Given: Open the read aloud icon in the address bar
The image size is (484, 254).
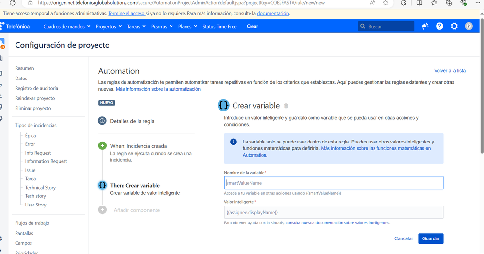Looking at the screenshot, I should point(372,3).
